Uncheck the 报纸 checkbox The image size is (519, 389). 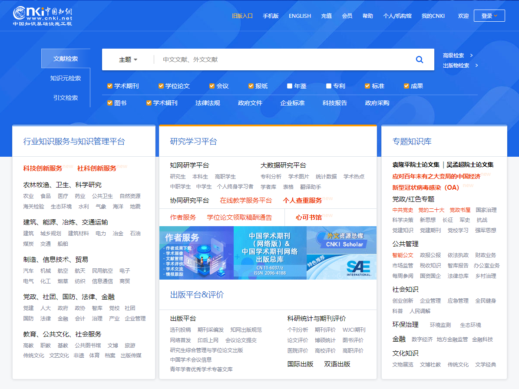(x=251, y=86)
